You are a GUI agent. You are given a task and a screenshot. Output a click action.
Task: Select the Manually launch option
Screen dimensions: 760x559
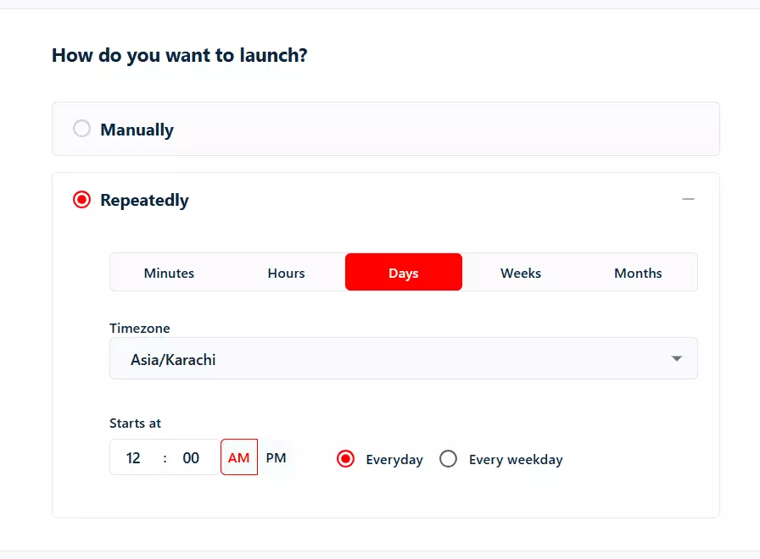pyautogui.click(x=81, y=129)
